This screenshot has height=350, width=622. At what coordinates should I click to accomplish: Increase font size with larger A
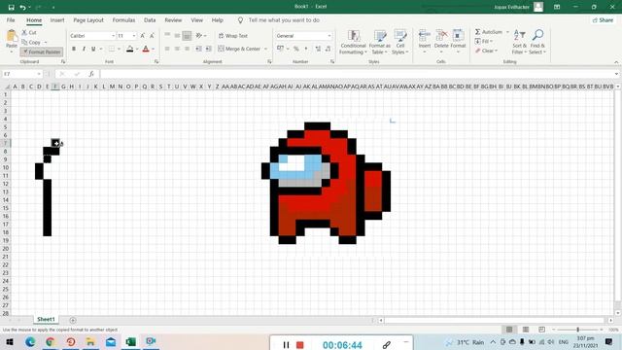(x=143, y=36)
